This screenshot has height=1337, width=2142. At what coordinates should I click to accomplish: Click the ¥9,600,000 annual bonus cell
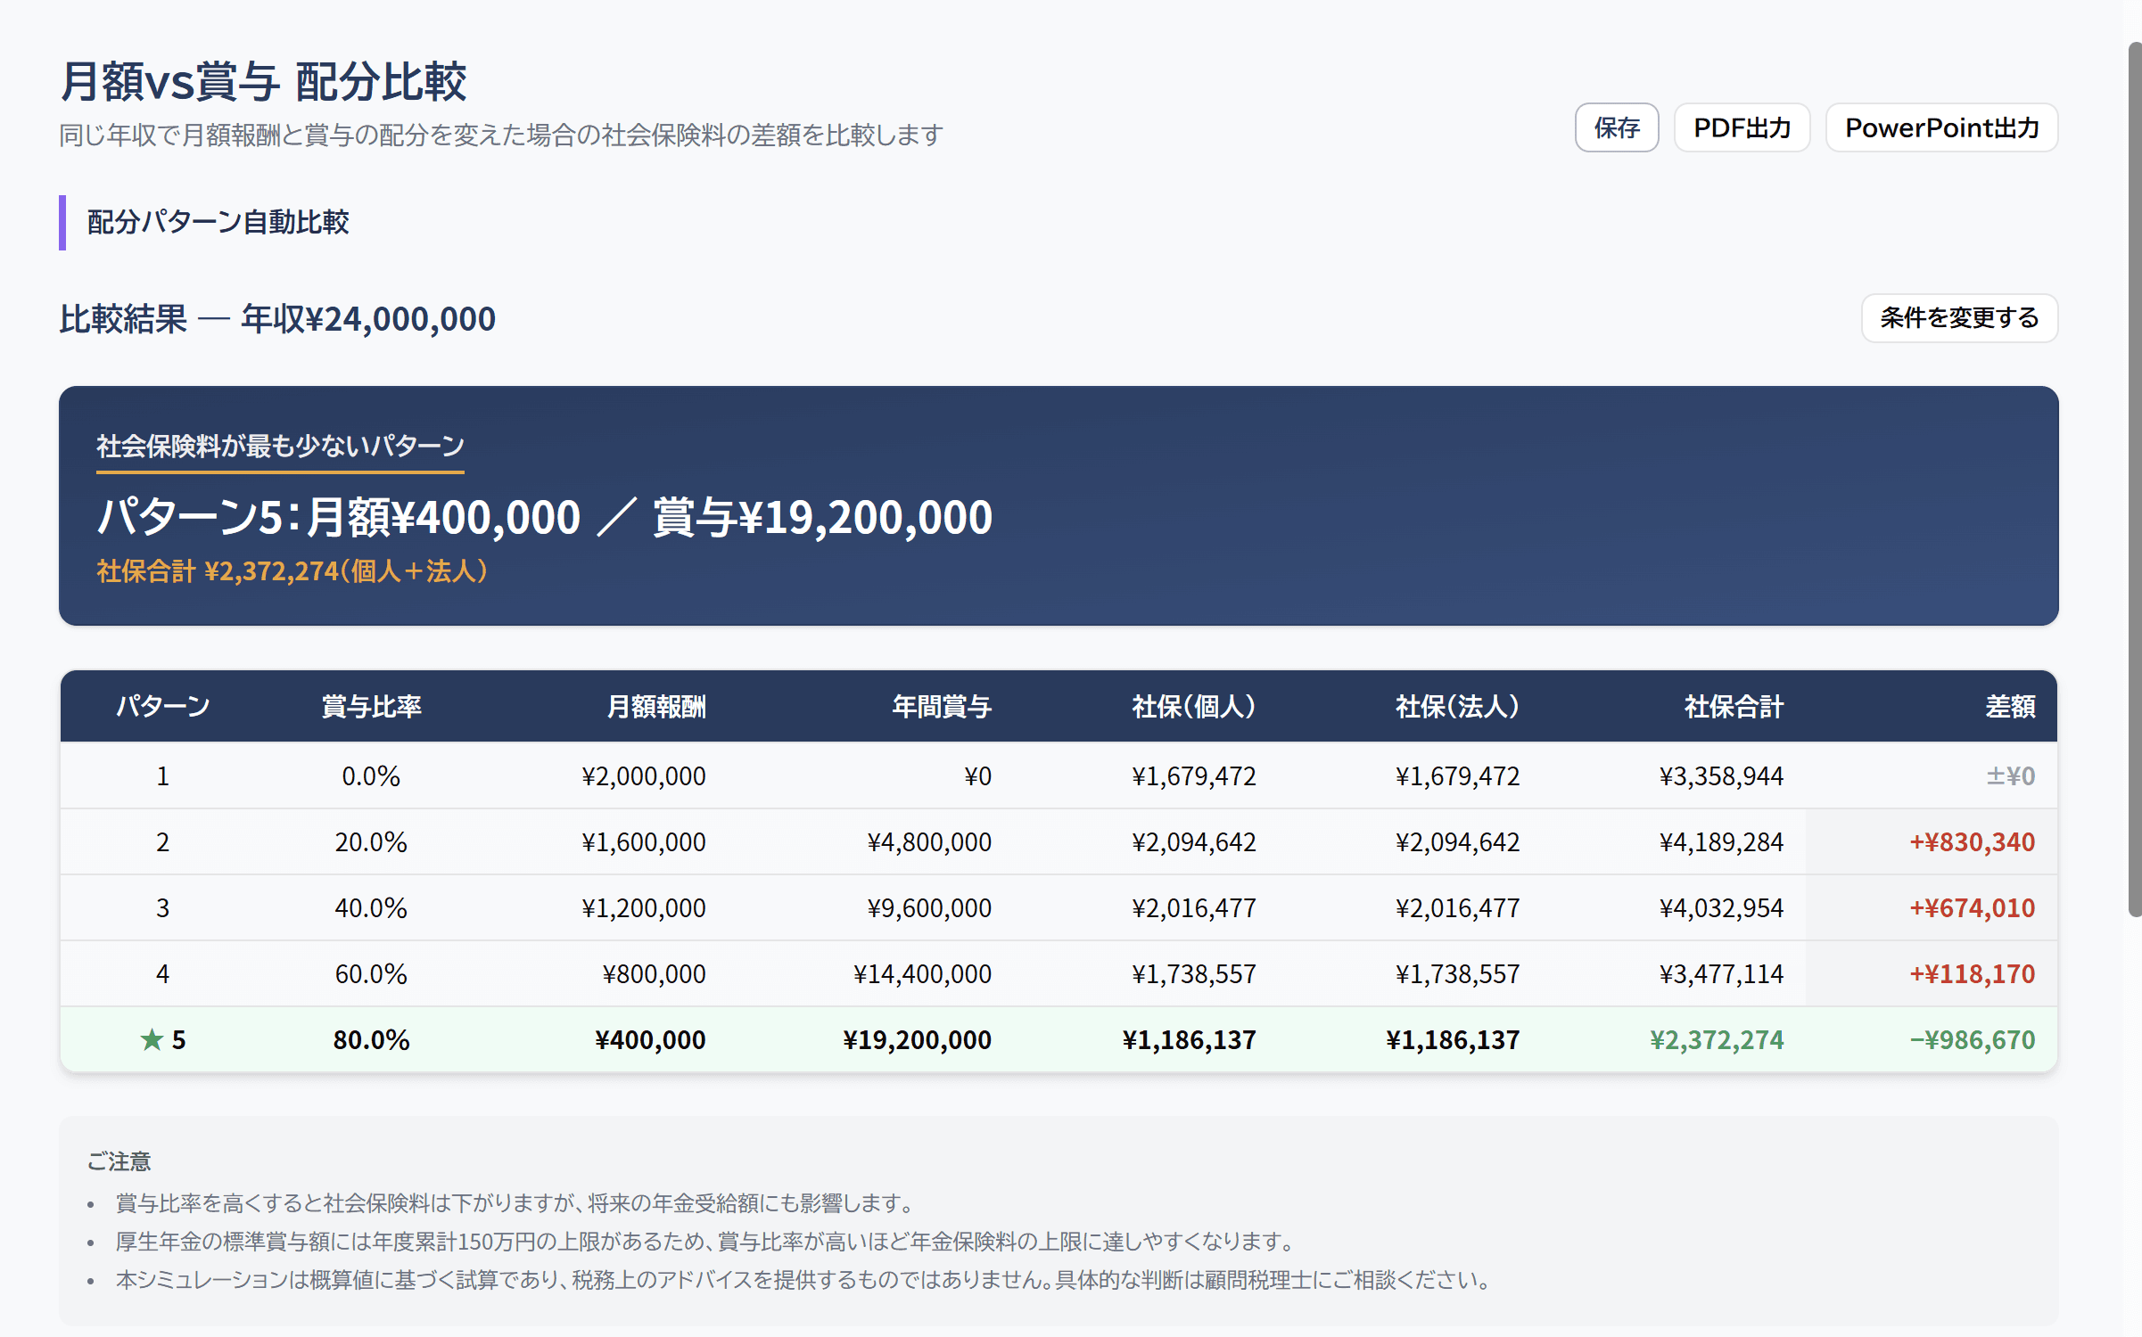[x=929, y=907]
